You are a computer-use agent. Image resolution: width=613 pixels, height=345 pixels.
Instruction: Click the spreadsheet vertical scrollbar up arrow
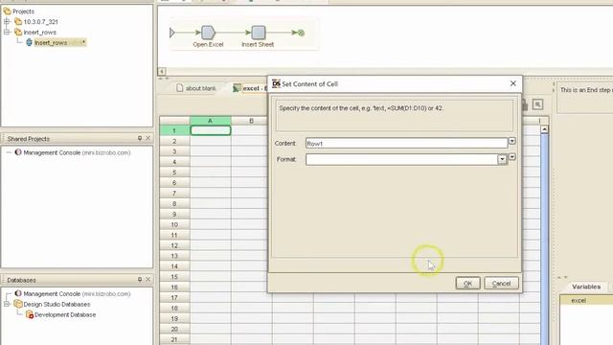click(x=544, y=129)
